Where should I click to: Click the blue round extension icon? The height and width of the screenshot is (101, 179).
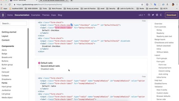(163, 4)
